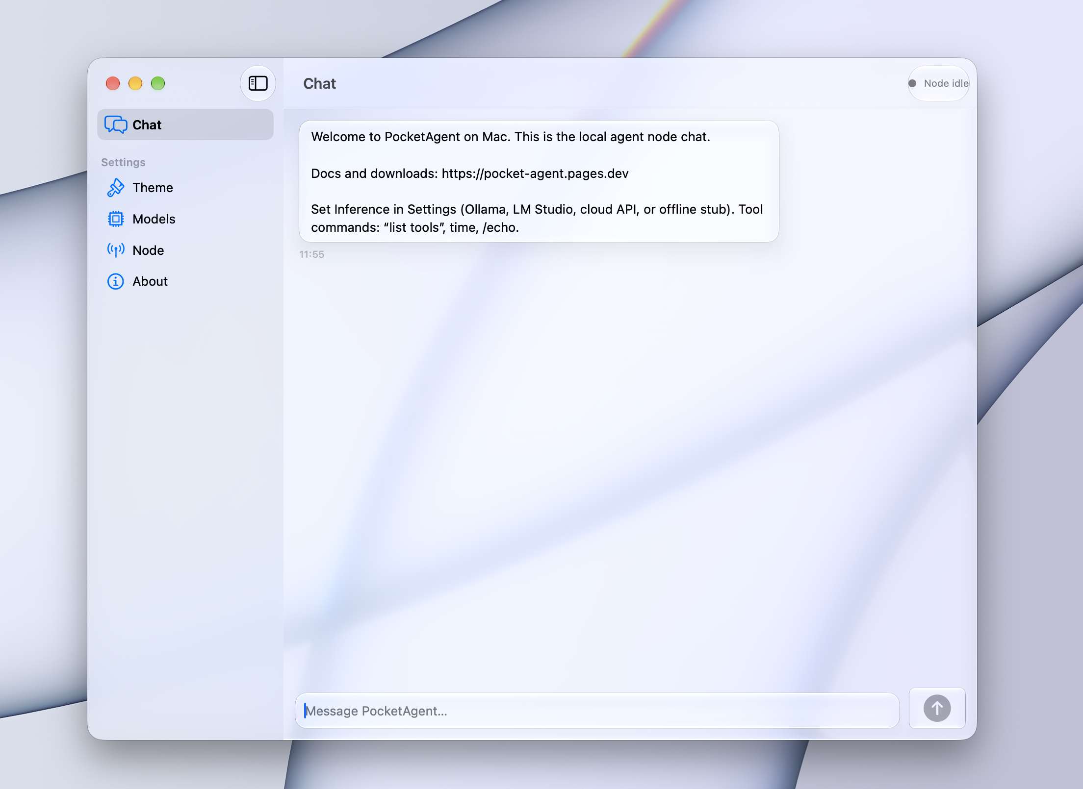Click the welcome message bubble
1083x789 pixels.
tap(539, 181)
